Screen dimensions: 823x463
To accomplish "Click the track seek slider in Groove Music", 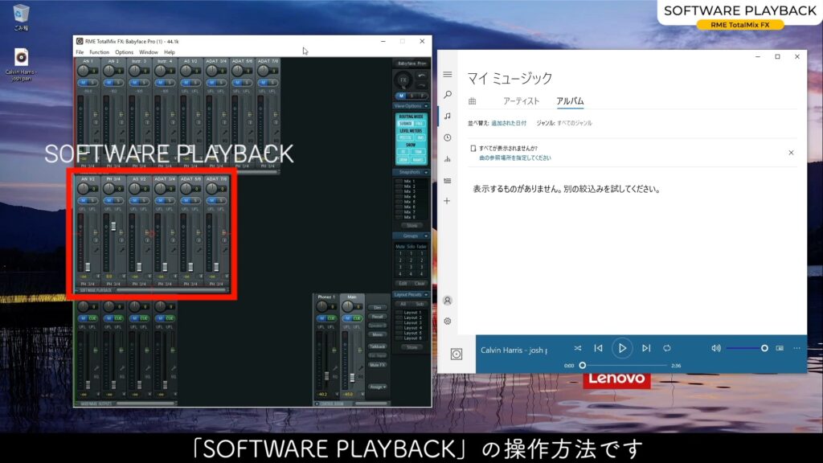I will tap(623, 366).
